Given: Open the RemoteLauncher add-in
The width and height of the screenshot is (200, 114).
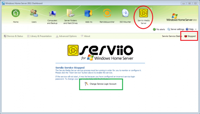Looking at the screenshot, I should 107,16.
